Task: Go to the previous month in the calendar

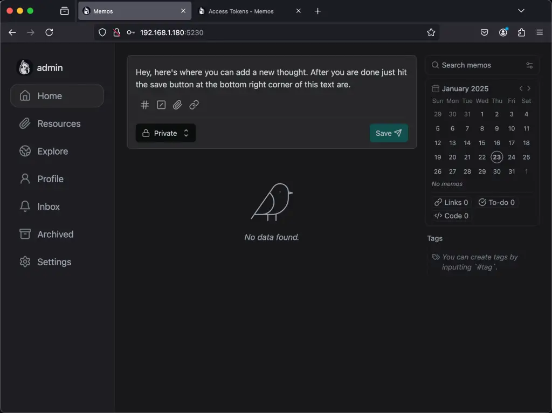Action: (x=520, y=88)
